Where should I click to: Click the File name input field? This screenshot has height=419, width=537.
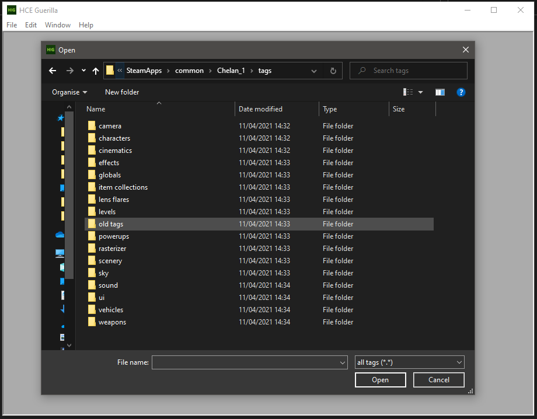click(245, 362)
